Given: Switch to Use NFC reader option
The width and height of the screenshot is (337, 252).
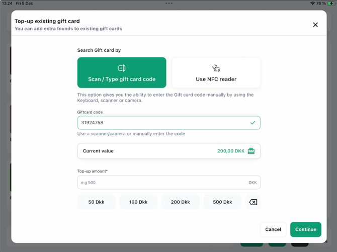Looking at the screenshot, I should 216,73.
